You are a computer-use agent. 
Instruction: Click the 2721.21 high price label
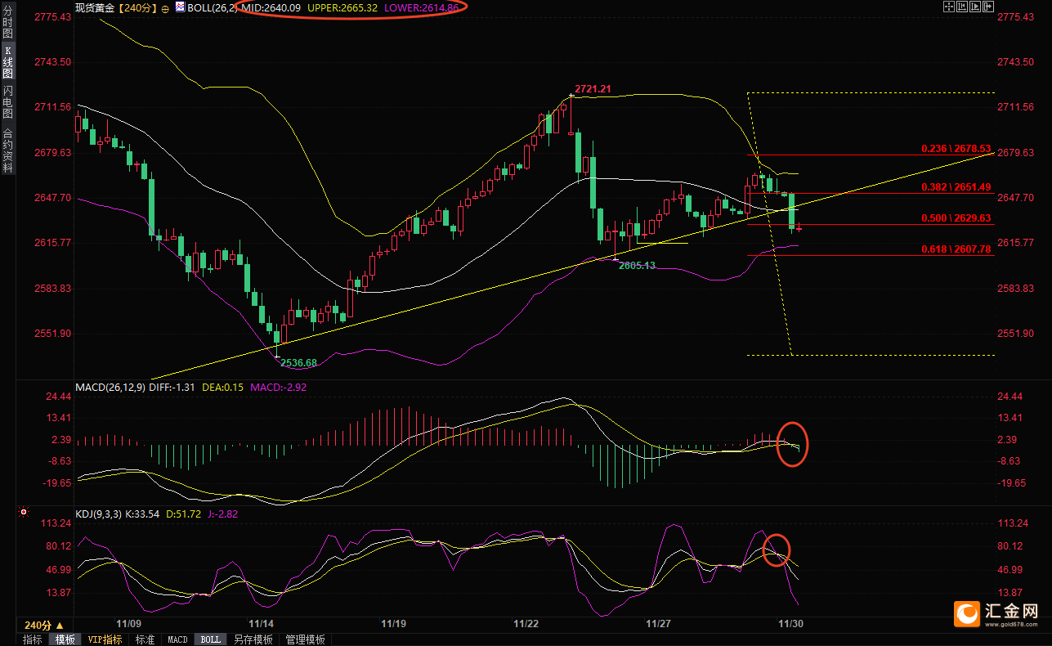point(593,88)
